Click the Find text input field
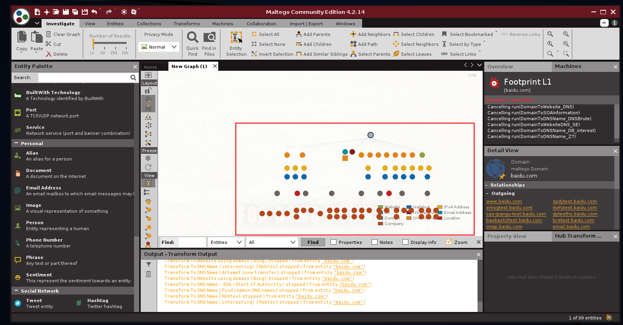 tap(192, 242)
